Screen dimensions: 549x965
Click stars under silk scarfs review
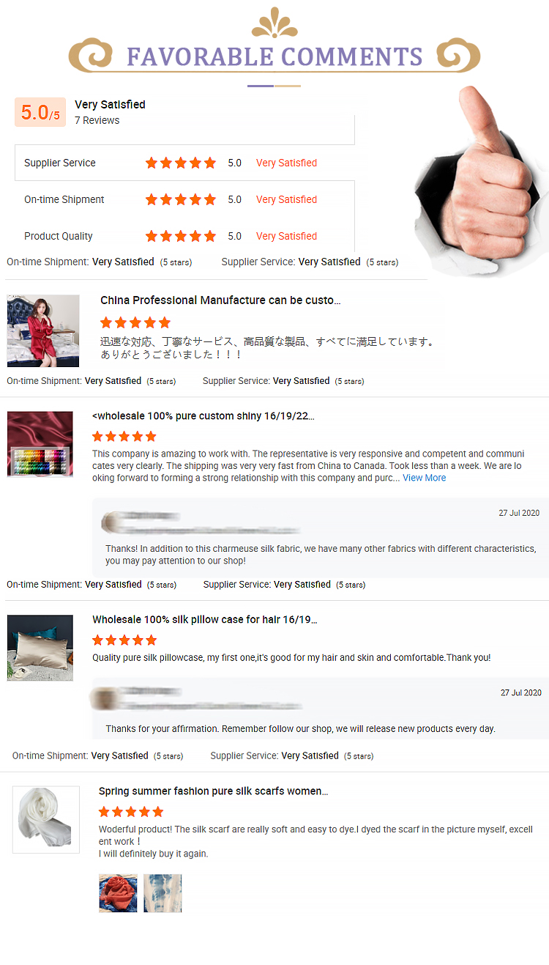pyautogui.click(x=131, y=811)
